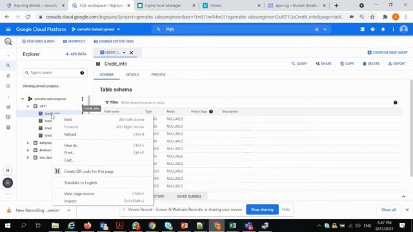413x232 pixels.
Task: Toggle DISABLE EDITOR TABS option
Action: click(114, 41)
